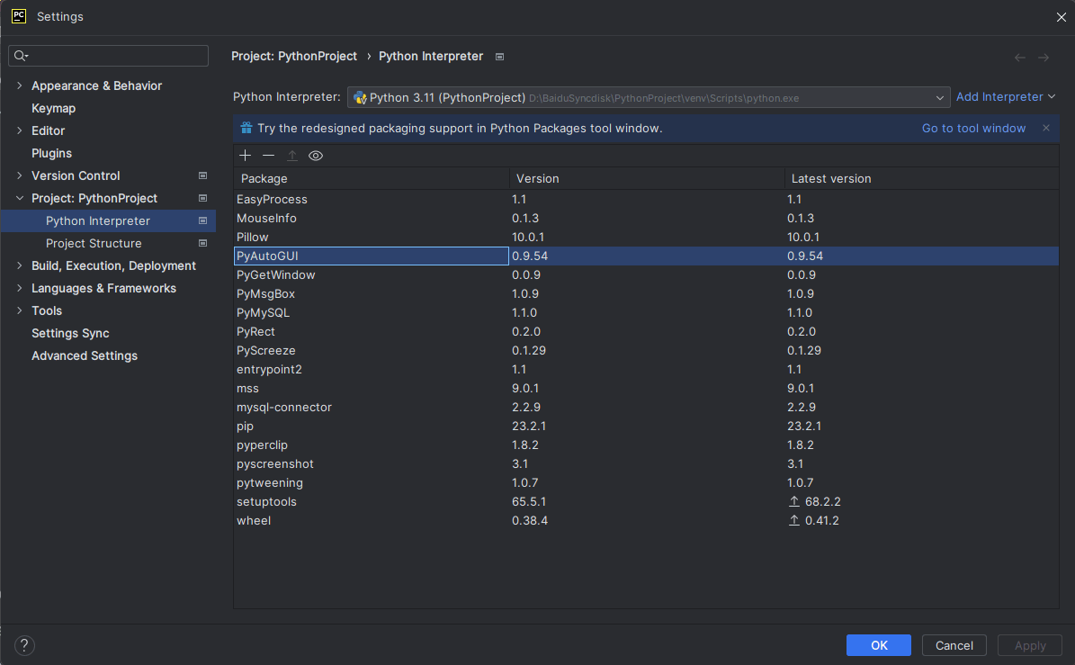1075x665 pixels.
Task: Expand the Build, Execution, Deployment section
Action: pos(20,265)
